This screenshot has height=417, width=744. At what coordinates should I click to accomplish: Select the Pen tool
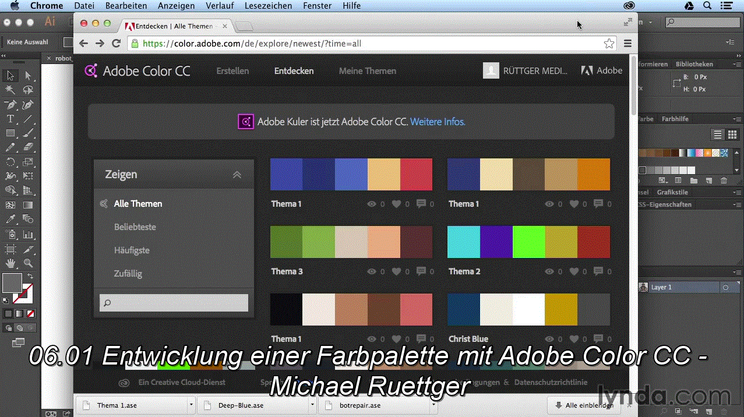(x=10, y=105)
